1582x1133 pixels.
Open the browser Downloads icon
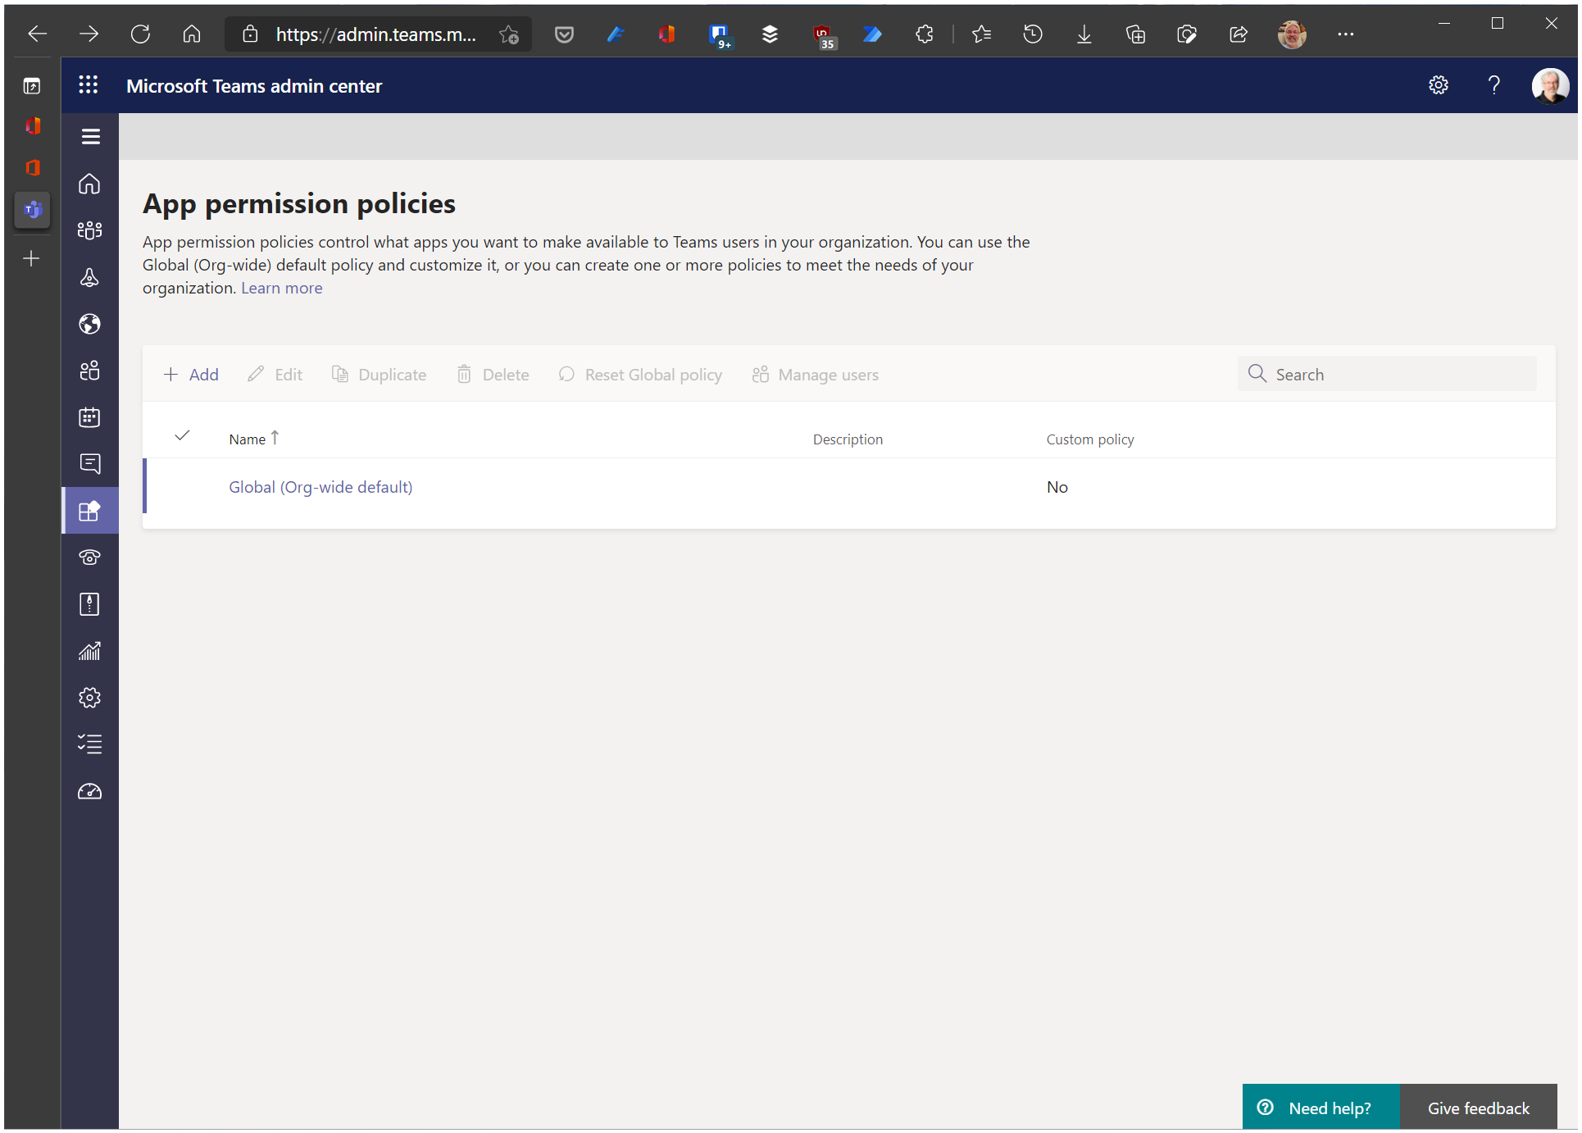pos(1084,34)
